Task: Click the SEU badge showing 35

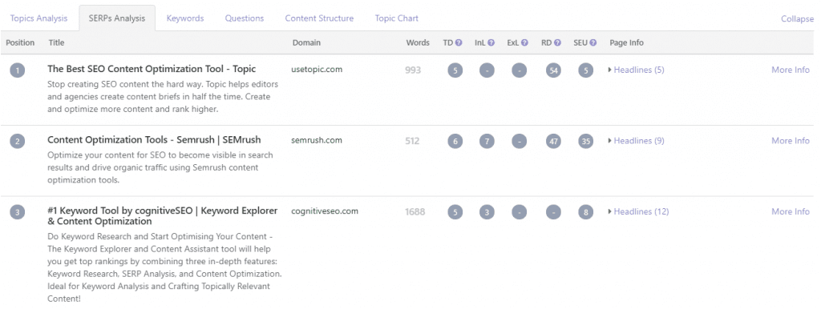Action: point(585,141)
